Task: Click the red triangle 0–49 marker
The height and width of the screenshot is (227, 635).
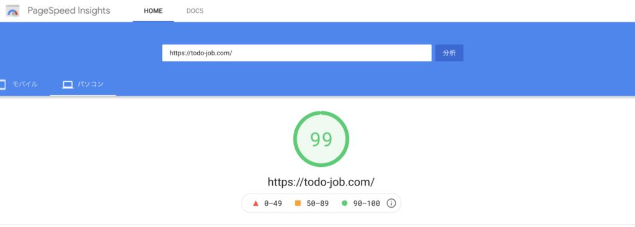Action: pos(255,203)
